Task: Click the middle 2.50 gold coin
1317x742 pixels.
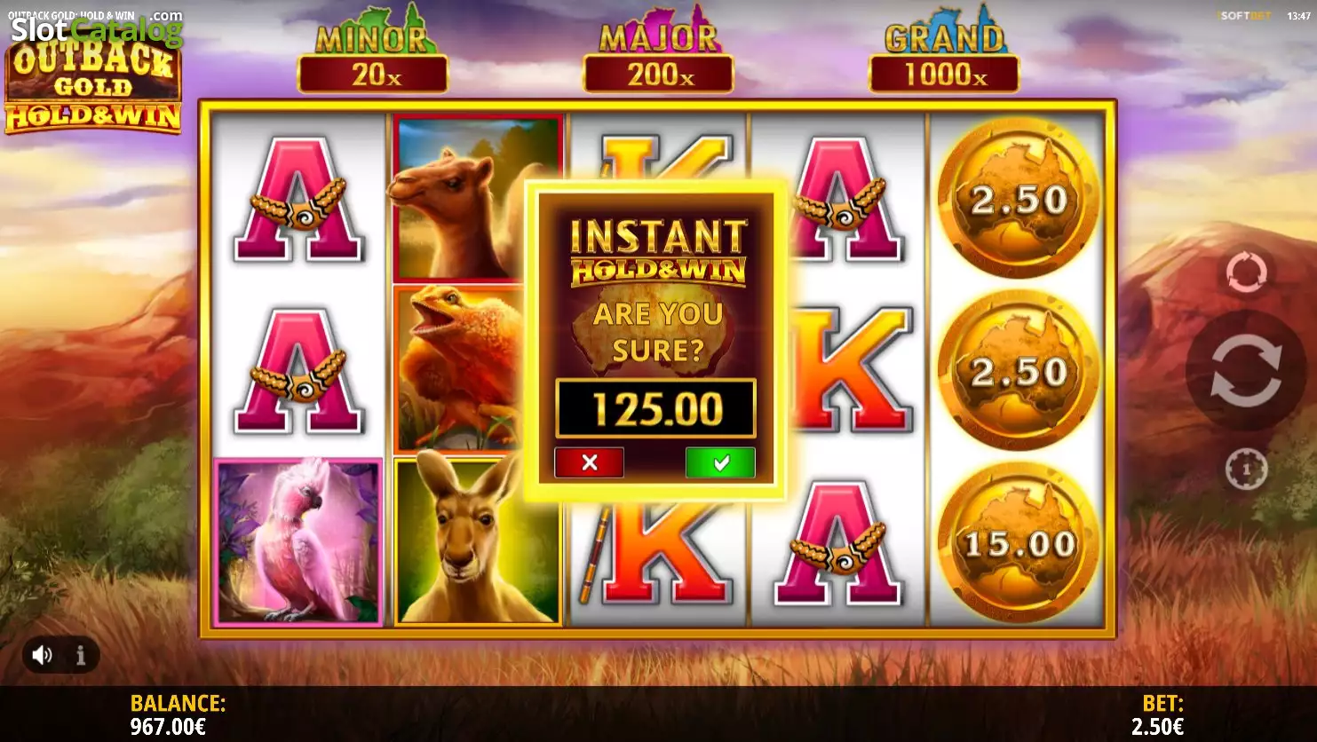Action: pyautogui.click(x=1019, y=371)
